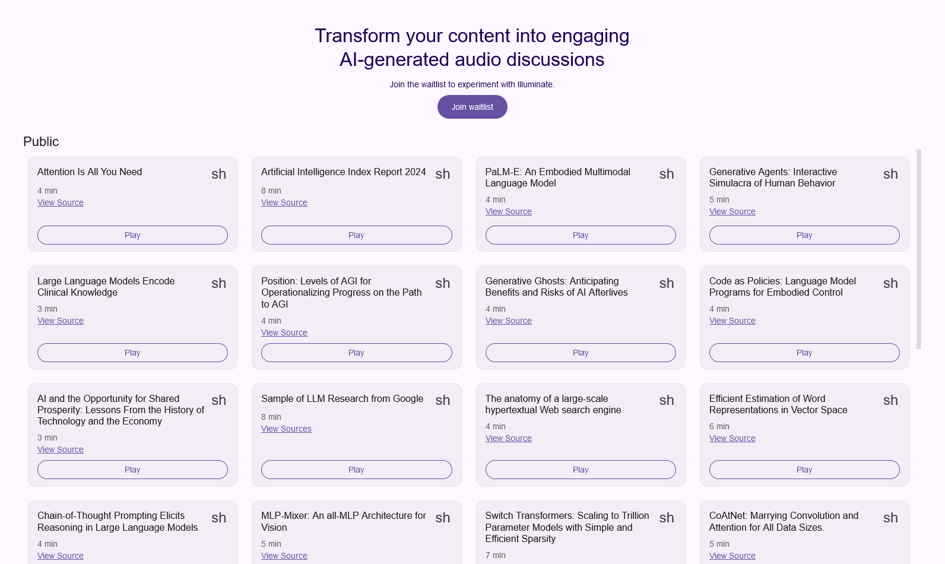Click share icon on Generative Ghosts card
This screenshot has height=564, width=945.
667,283
